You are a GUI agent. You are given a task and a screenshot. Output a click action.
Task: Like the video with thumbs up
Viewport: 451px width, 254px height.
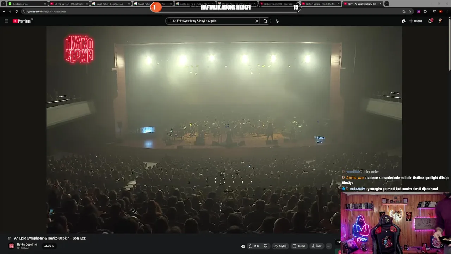253,246
